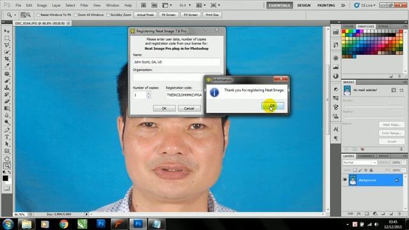This screenshot has height=230, width=409.
Task: Select the Move tool in the toolbox
Action: 7,31
